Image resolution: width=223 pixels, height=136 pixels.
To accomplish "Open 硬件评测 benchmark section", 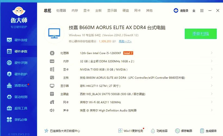I will pyautogui.click(x=17, y=63).
